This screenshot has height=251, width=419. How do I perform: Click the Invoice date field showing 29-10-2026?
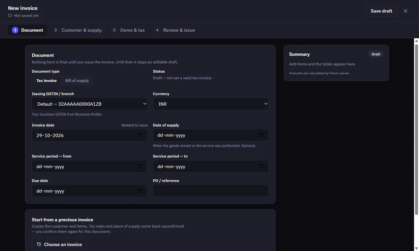click(x=90, y=135)
